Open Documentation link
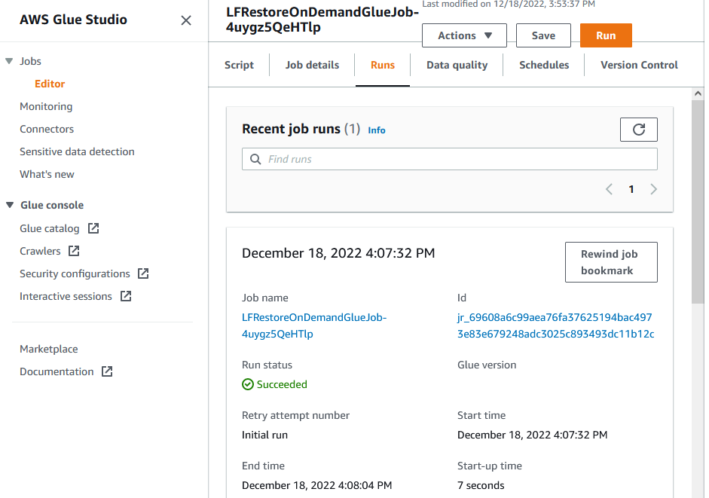 (57, 371)
